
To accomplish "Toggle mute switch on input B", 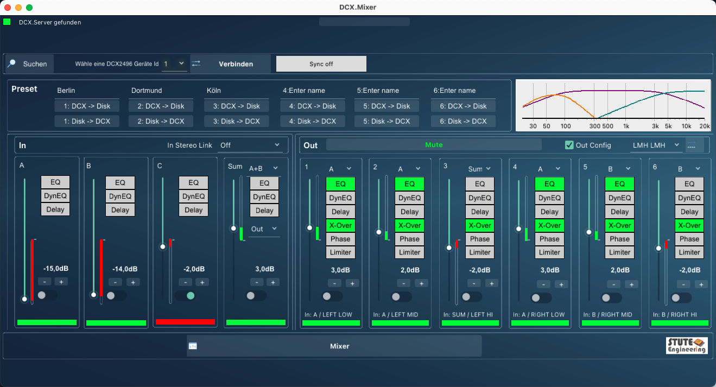I will pos(116,296).
